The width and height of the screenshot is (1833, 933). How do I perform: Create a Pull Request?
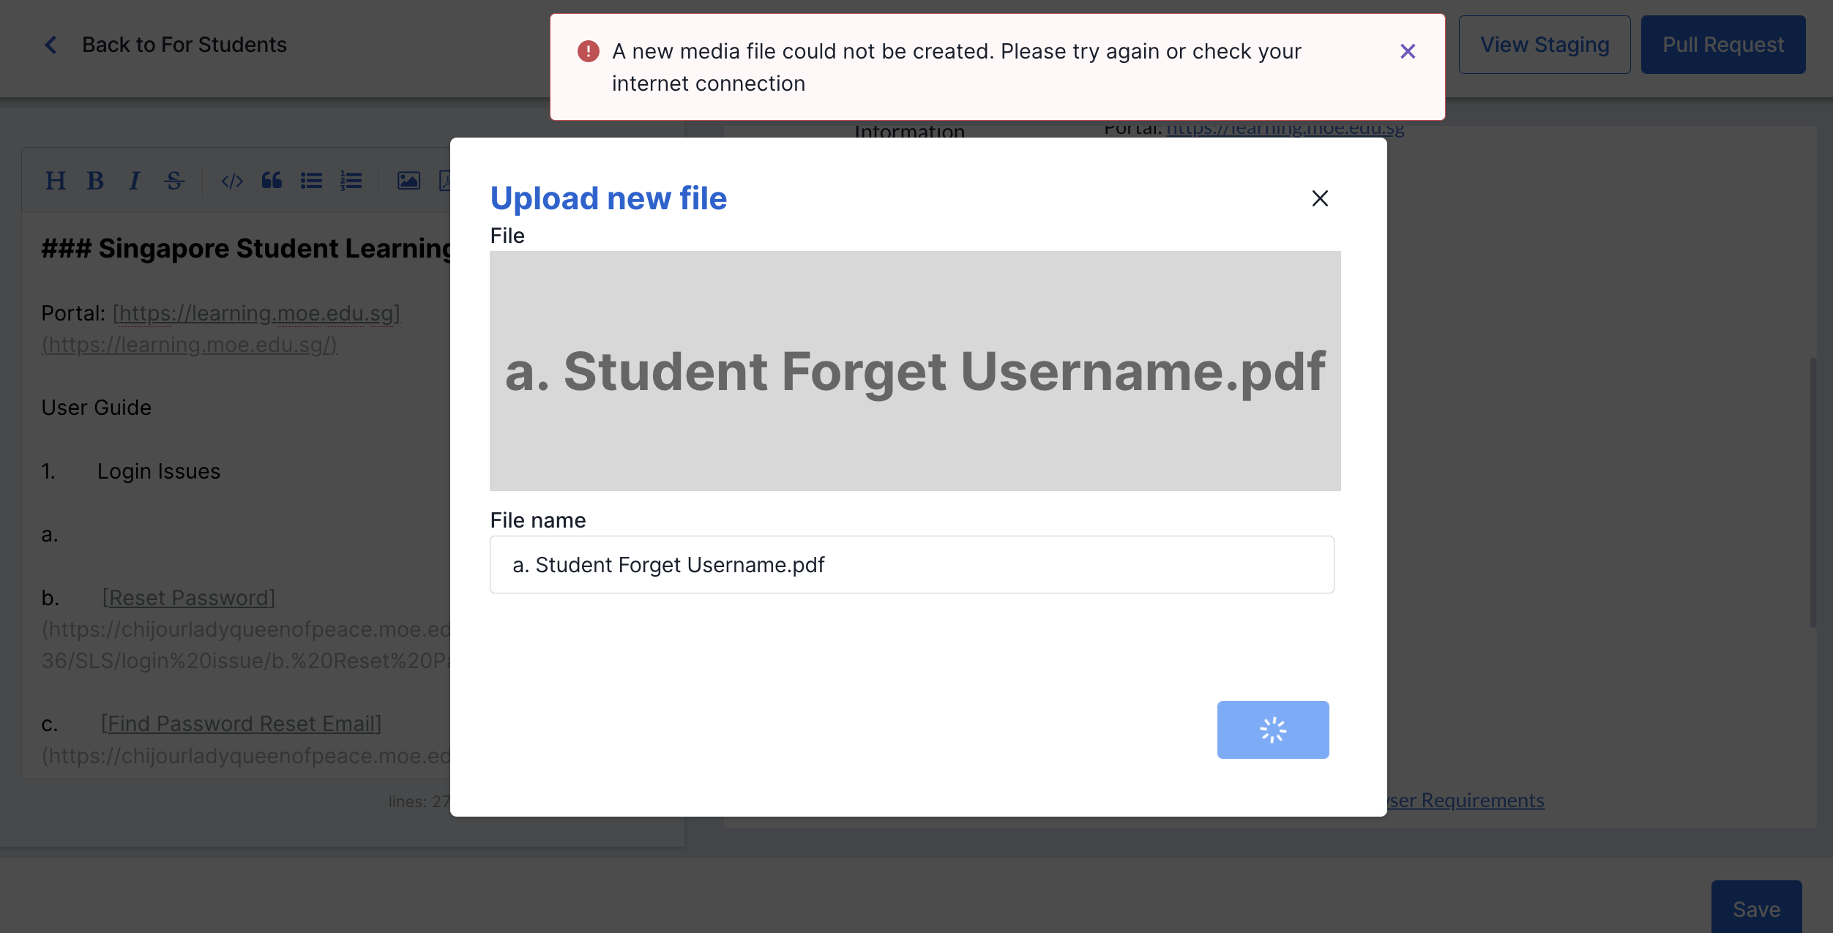click(x=1723, y=44)
